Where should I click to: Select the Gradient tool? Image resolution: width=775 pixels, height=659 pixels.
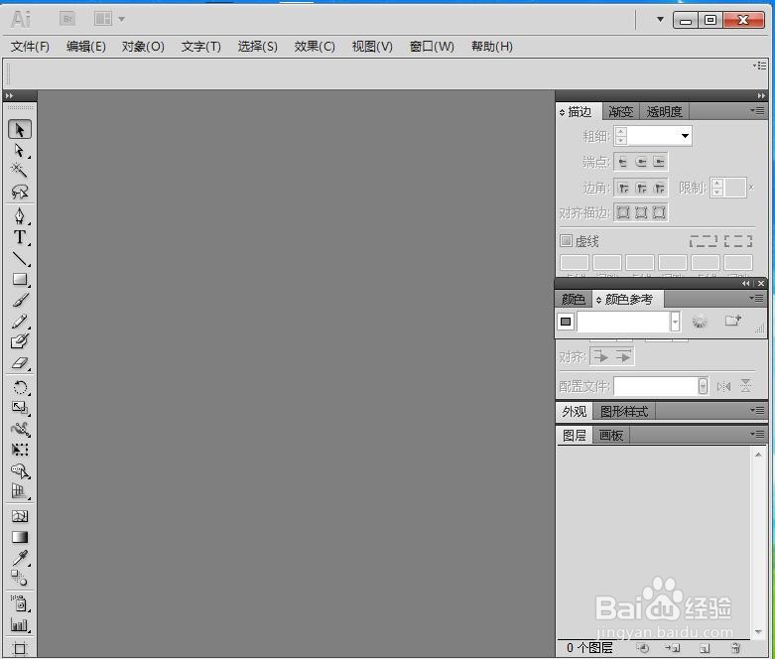pyautogui.click(x=20, y=537)
